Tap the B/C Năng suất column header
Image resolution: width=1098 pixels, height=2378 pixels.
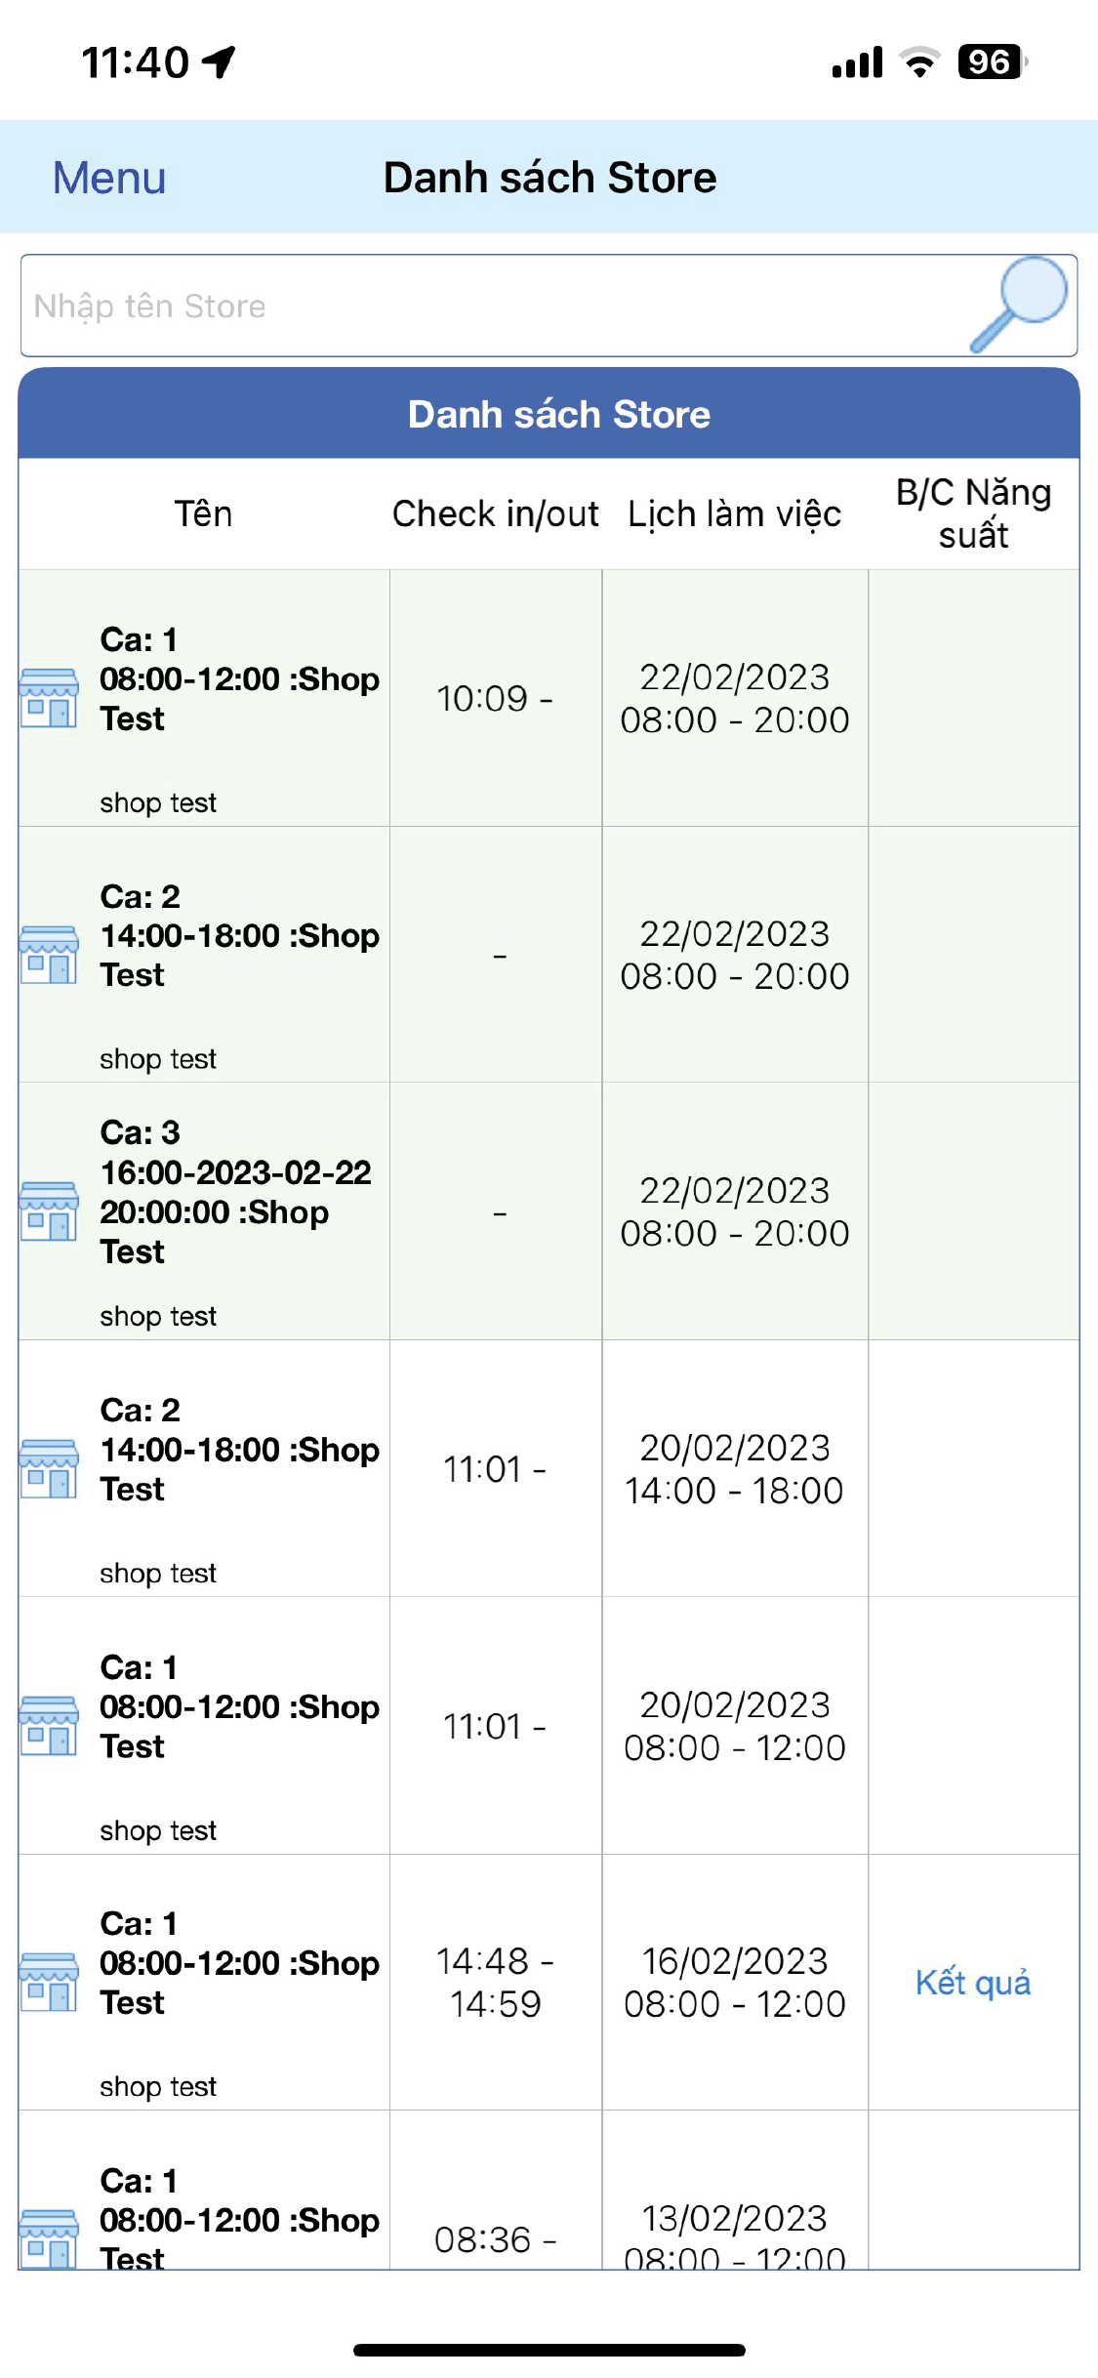pyautogui.click(x=973, y=513)
